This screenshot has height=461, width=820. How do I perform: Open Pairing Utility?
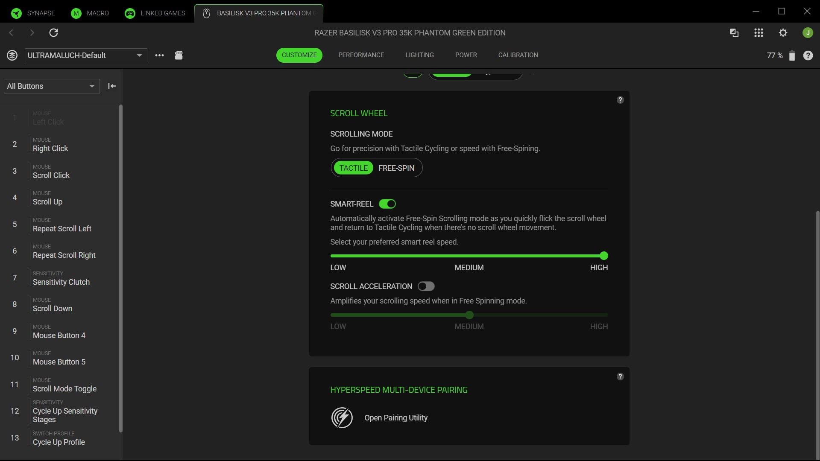point(395,417)
